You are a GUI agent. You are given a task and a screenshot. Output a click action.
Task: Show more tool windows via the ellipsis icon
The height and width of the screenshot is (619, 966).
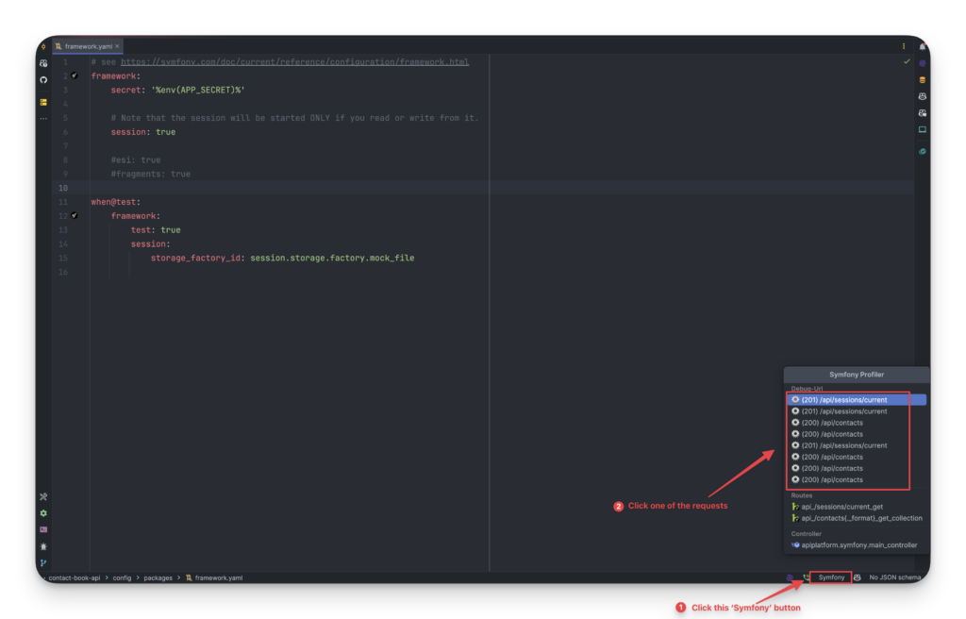point(43,118)
